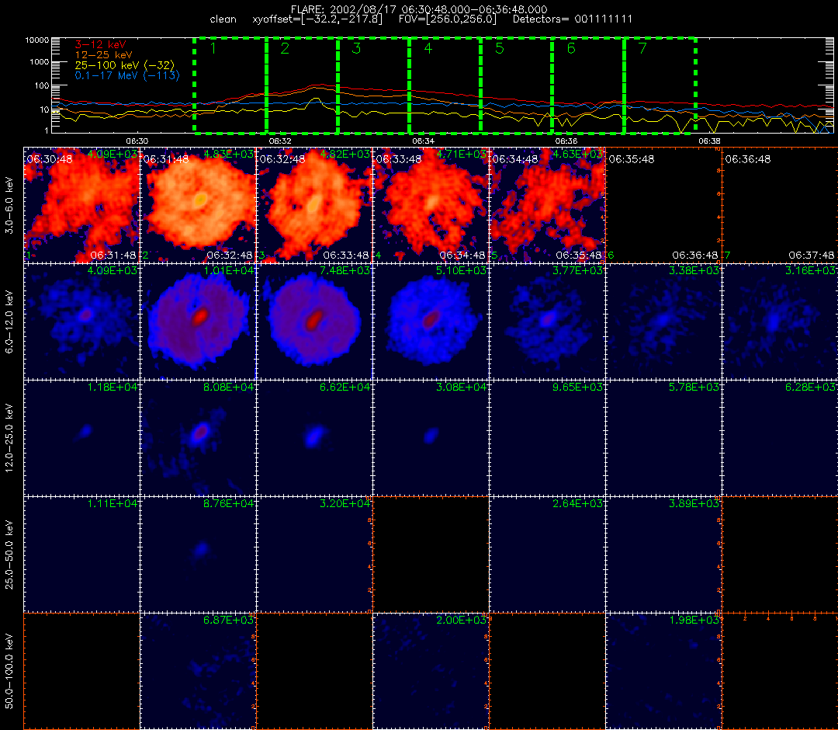Click the "3.0-6.0 keV" row label
The image size is (838, 730).
tap(9, 205)
